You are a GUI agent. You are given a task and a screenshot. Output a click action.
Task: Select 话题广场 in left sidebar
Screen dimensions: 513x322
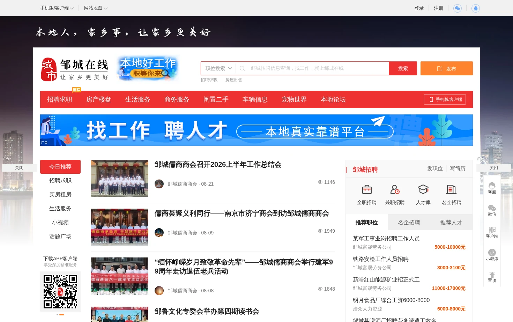coord(60,237)
